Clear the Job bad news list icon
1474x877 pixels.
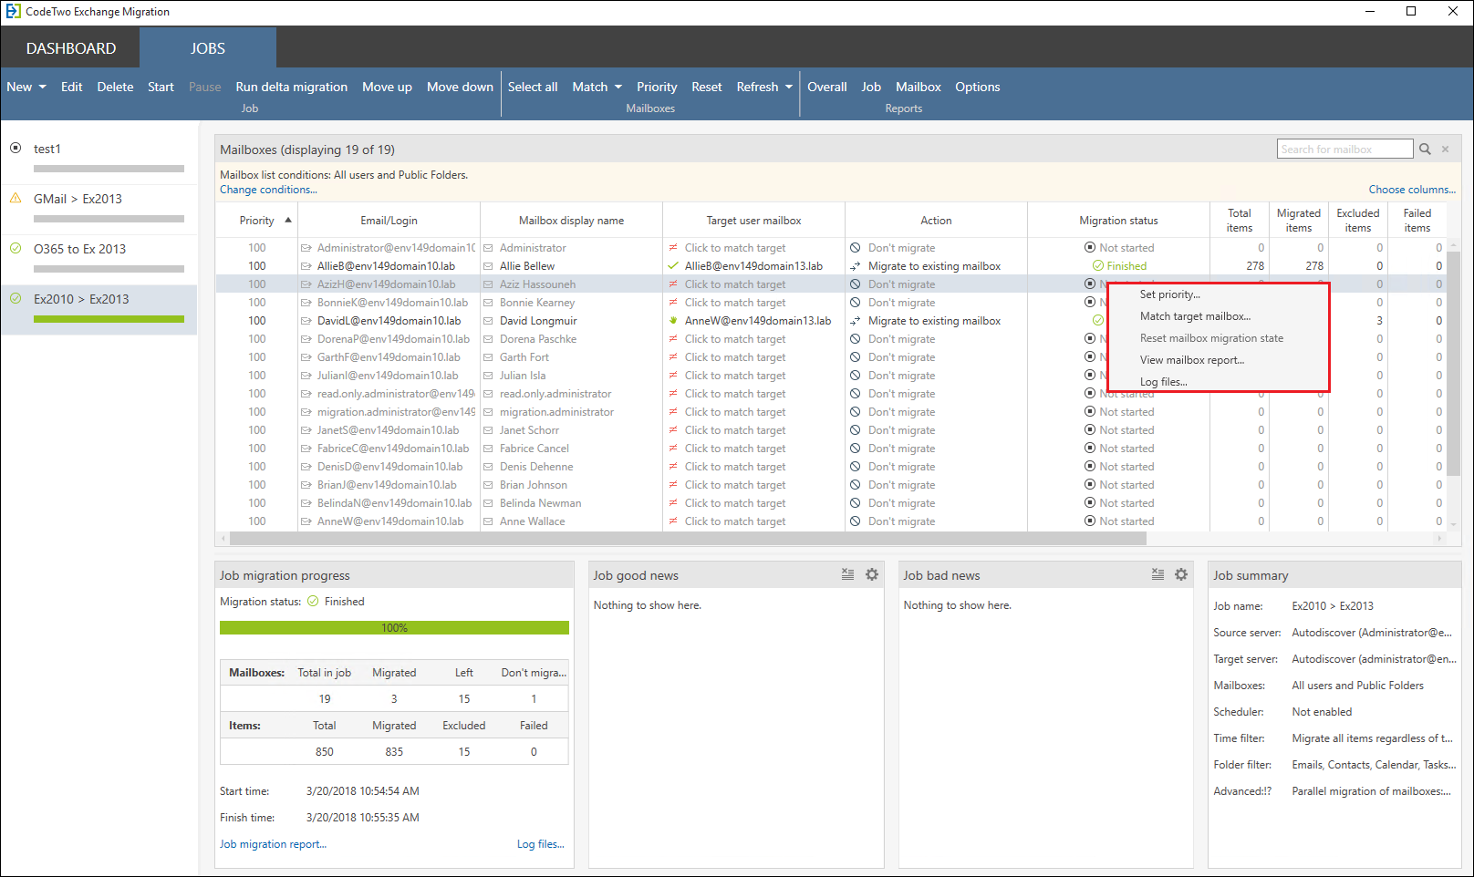point(1157,574)
